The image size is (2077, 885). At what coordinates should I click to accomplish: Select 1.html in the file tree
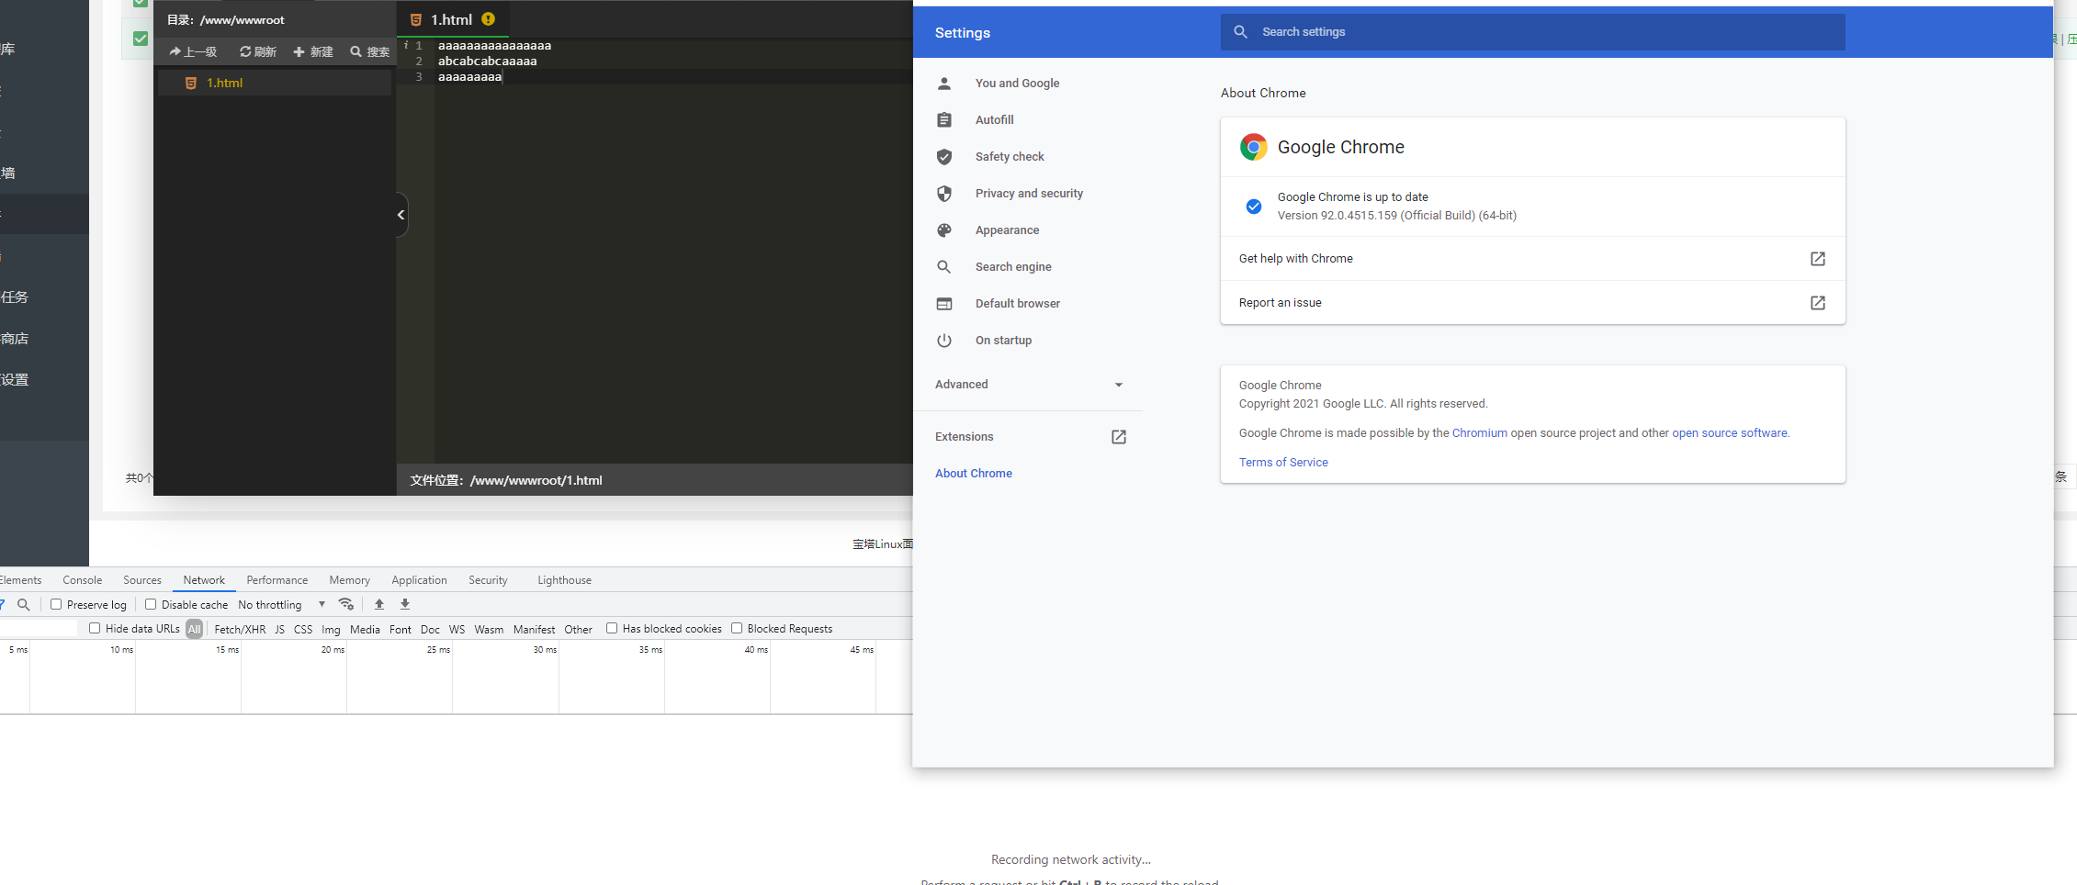275,83
